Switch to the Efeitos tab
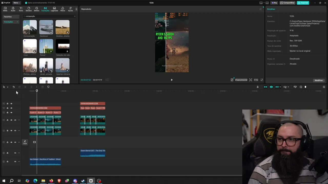Screen dimensions: 328x184 [x=37, y=9]
